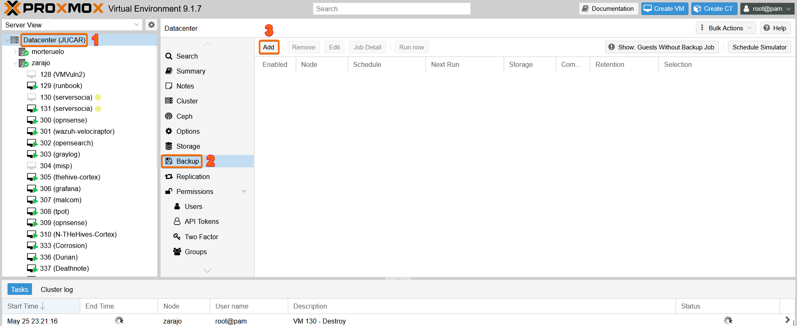Select VM 306 (grafana)
Screen dimensions: 797x326
[60, 189]
